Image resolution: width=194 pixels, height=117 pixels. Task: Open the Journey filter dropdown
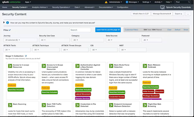pyautogui.click(x=20, y=40)
